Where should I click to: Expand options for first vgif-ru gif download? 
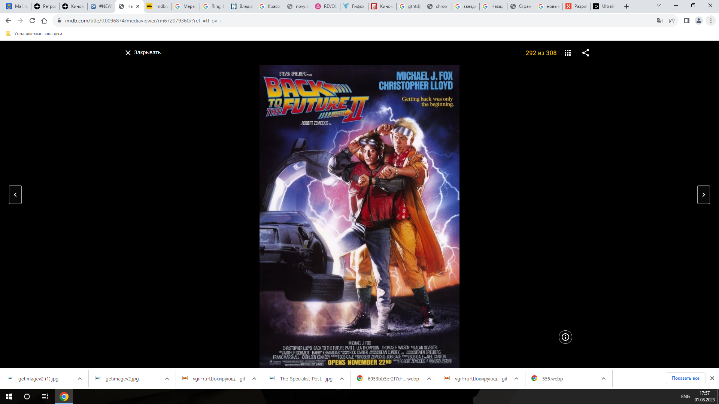(x=254, y=379)
